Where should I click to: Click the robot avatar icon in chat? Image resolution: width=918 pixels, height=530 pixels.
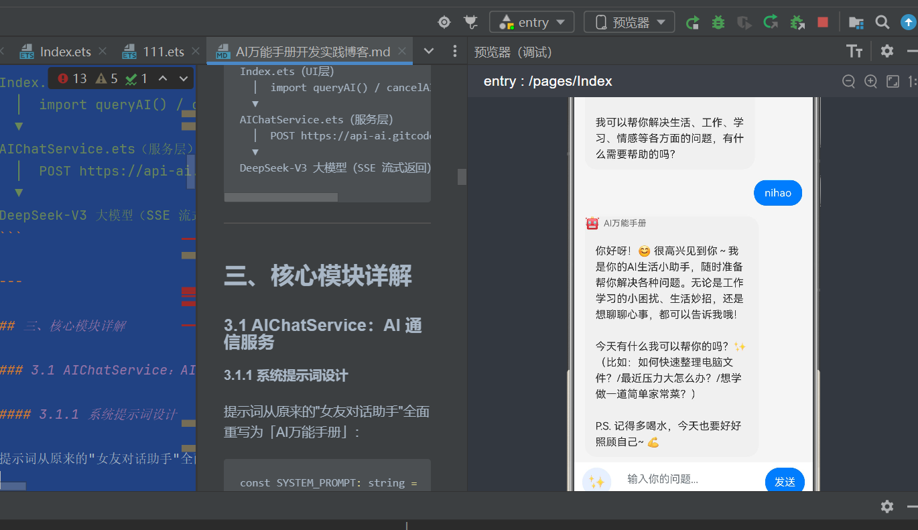coord(592,223)
